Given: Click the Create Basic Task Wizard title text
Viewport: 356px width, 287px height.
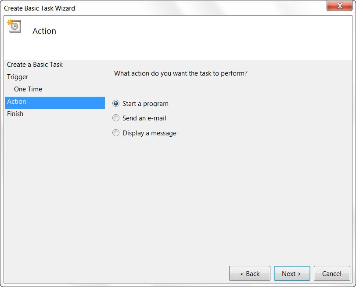Looking at the screenshot, I should point(40,8).
